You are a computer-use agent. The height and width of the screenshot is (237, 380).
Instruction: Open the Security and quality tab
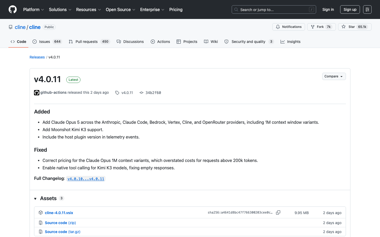pos(249,42)
